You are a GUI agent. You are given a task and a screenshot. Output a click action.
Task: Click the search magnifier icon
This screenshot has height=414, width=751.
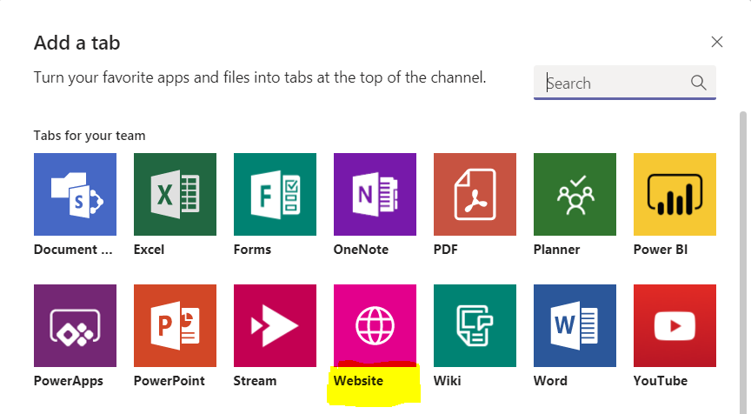click(x=698, y=83)
